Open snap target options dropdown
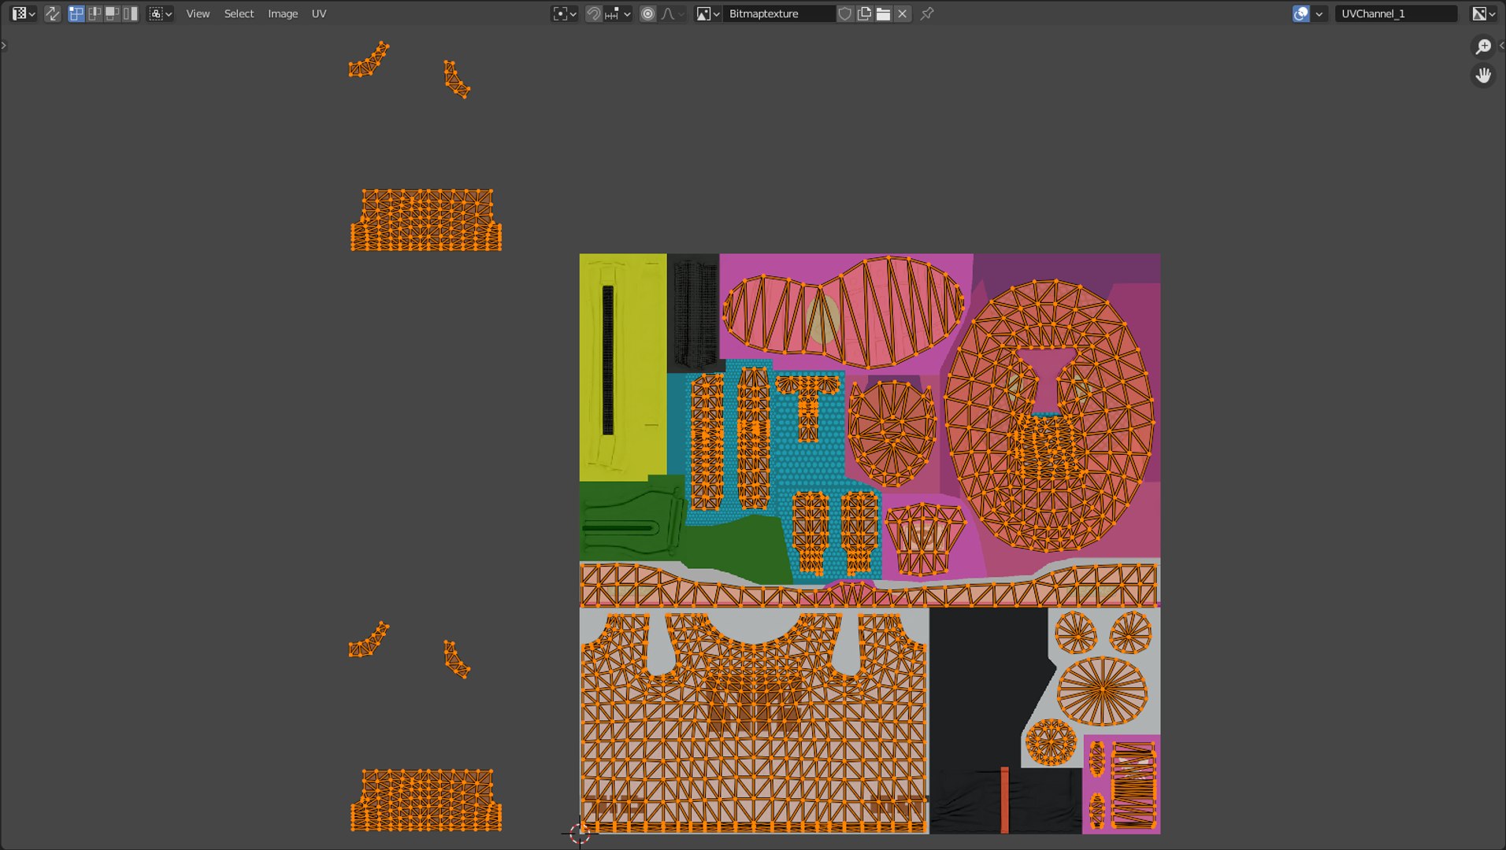The image size is (1506, 850). [618, 13]
